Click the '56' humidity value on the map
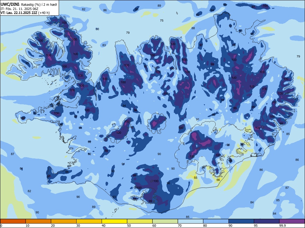This screenshot has height=228, width=305. [218, 180]
